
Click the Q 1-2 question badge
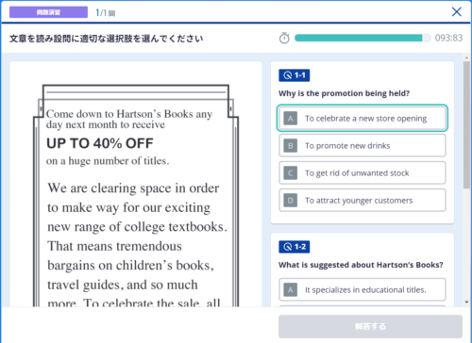pos(295,247)
